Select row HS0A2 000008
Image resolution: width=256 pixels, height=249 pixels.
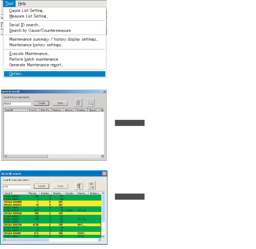pos(52,199)
